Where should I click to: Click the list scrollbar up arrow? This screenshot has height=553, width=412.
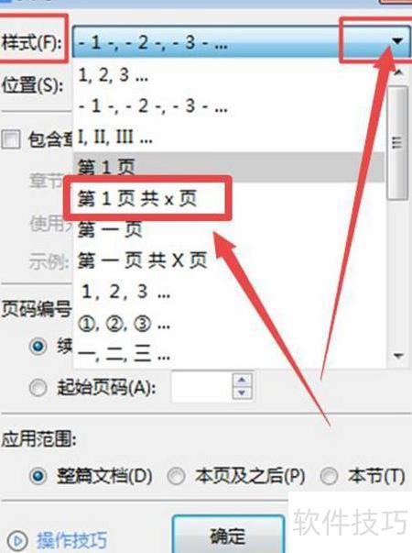tap(398, 72)
